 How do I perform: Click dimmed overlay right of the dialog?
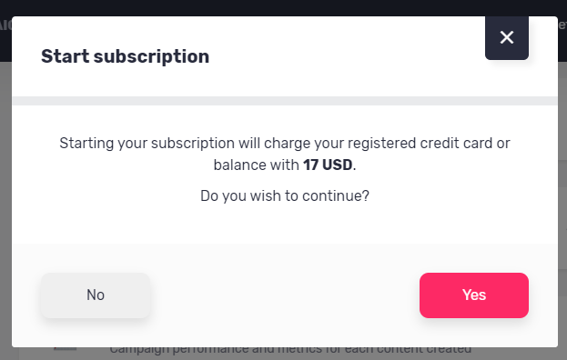click(562, 209)
